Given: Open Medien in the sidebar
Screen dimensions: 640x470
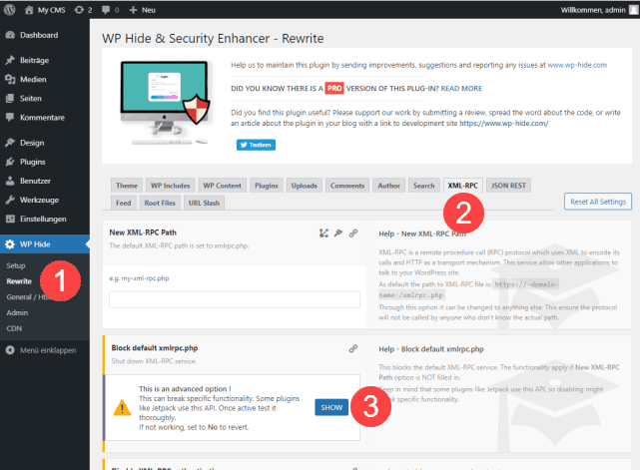Looking at the screenshot, I should coord(45,79).
